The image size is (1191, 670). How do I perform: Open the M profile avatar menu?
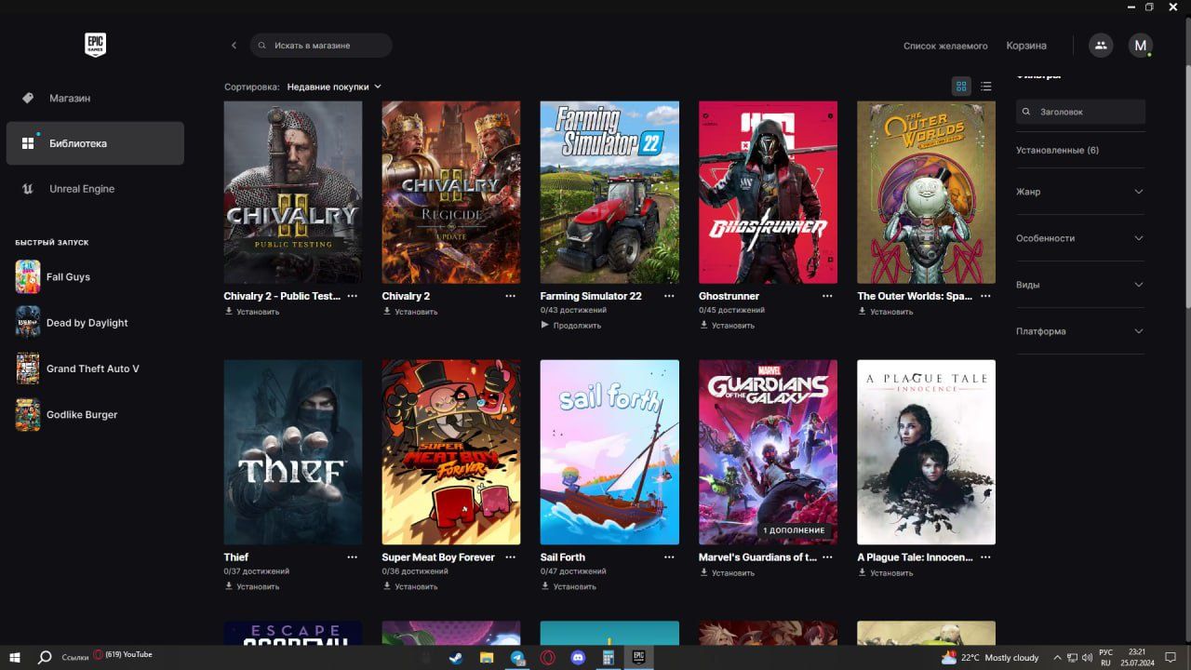pyautogui.click(x=1141, y=45)
